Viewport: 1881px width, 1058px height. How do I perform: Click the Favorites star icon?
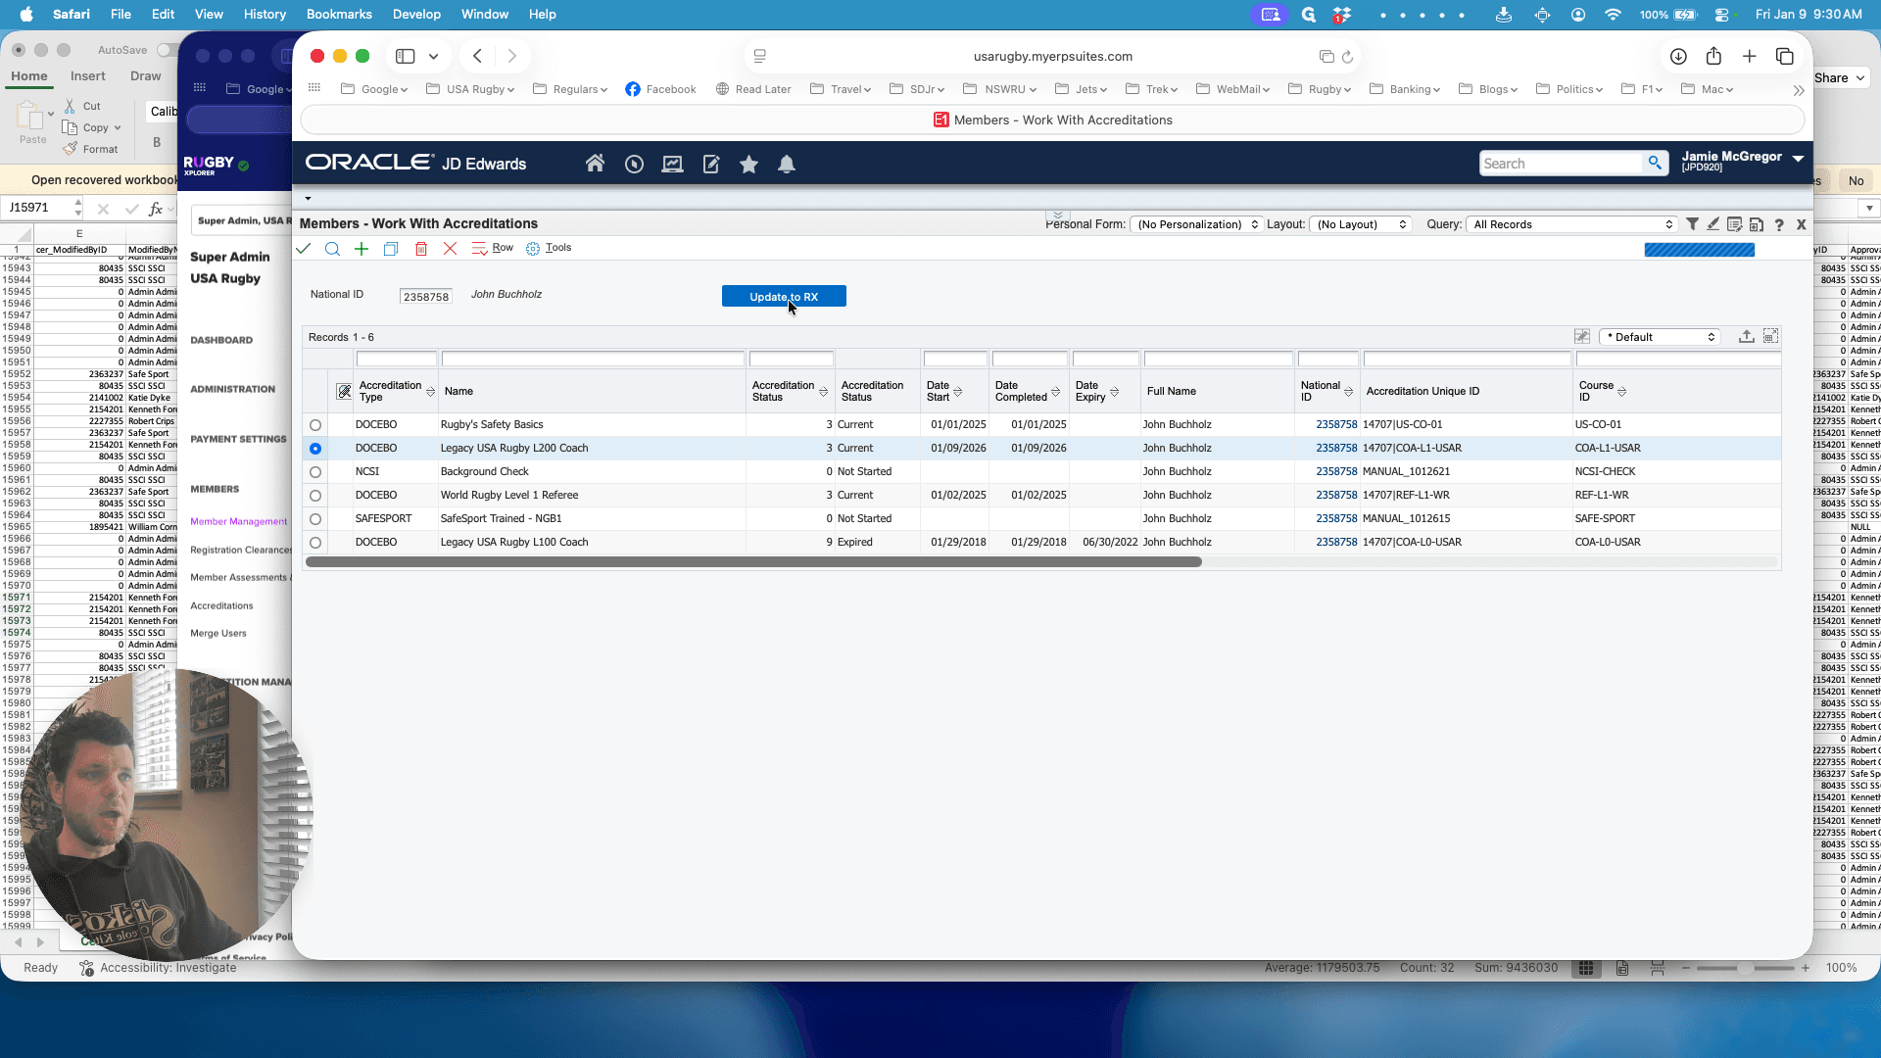[748, 165]
